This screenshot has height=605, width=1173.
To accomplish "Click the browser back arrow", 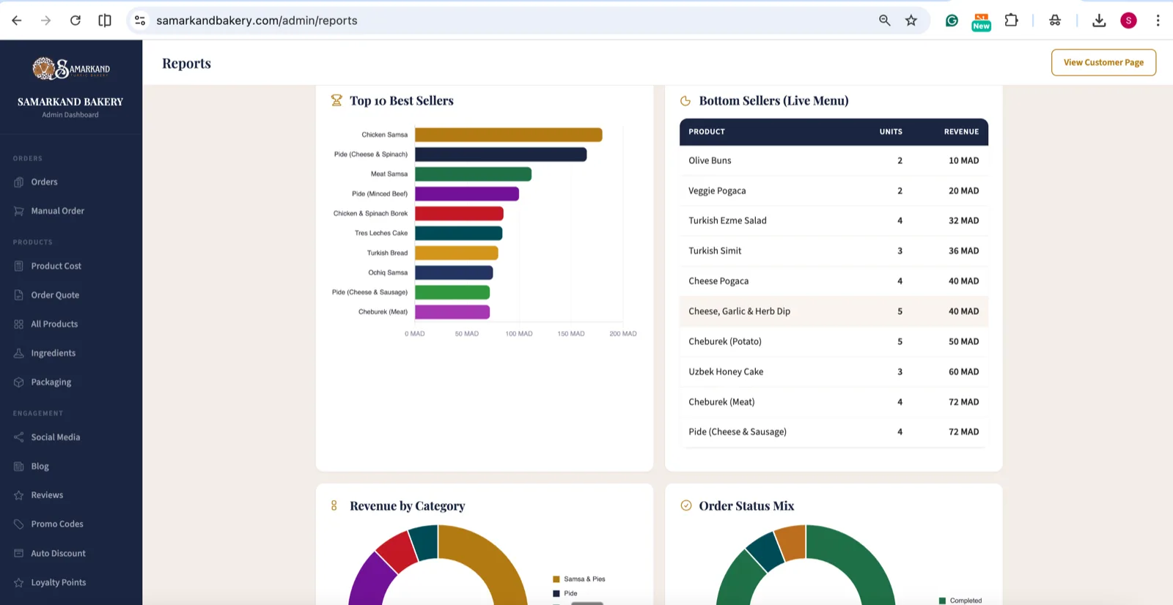I will (17, 21).
